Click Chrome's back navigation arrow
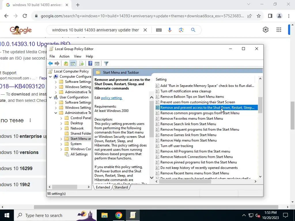 [x=6, y=16]
